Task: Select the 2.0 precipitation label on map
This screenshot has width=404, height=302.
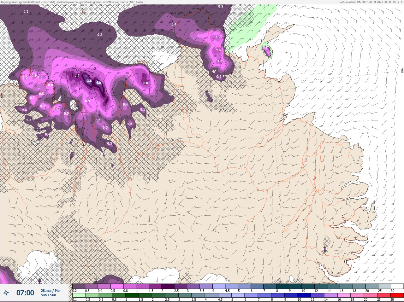Action: pyautogui.click(x=146, y=83)
